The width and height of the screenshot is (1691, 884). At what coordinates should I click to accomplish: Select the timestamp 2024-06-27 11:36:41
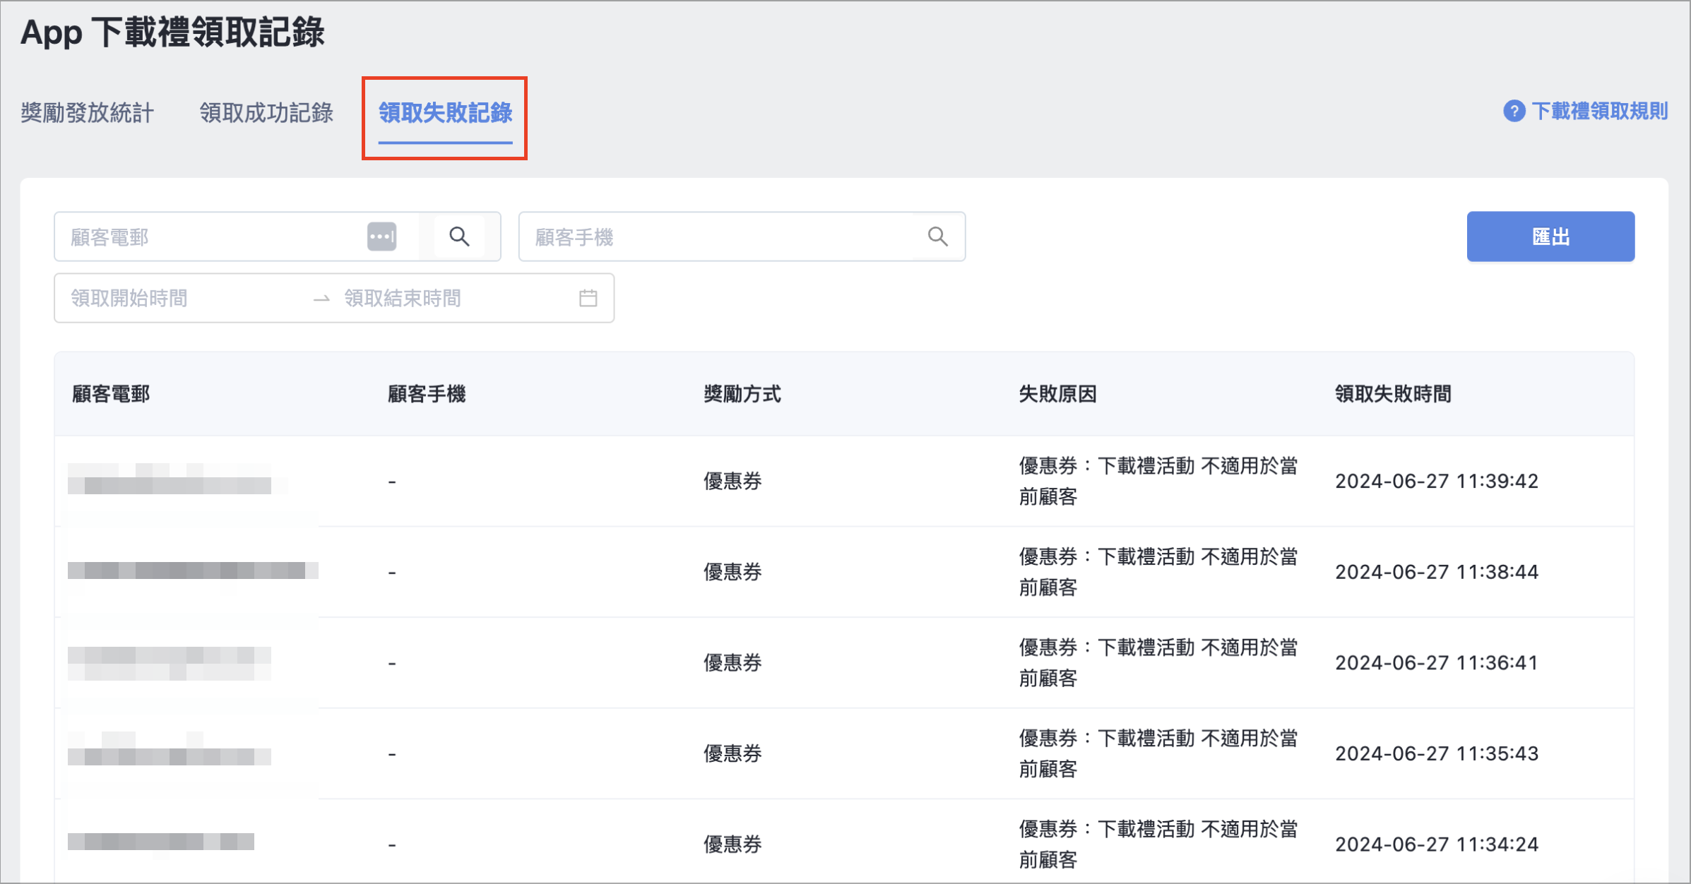(1437, 663)
